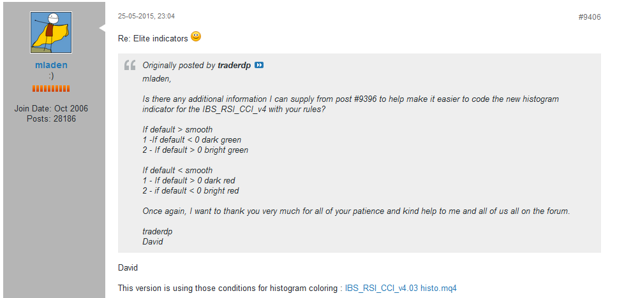This screenshot has height=298, width=617.
Task: Click the smiley emoticon after Elite indicators
Action: pyautogui.click(x=196, y=38)
